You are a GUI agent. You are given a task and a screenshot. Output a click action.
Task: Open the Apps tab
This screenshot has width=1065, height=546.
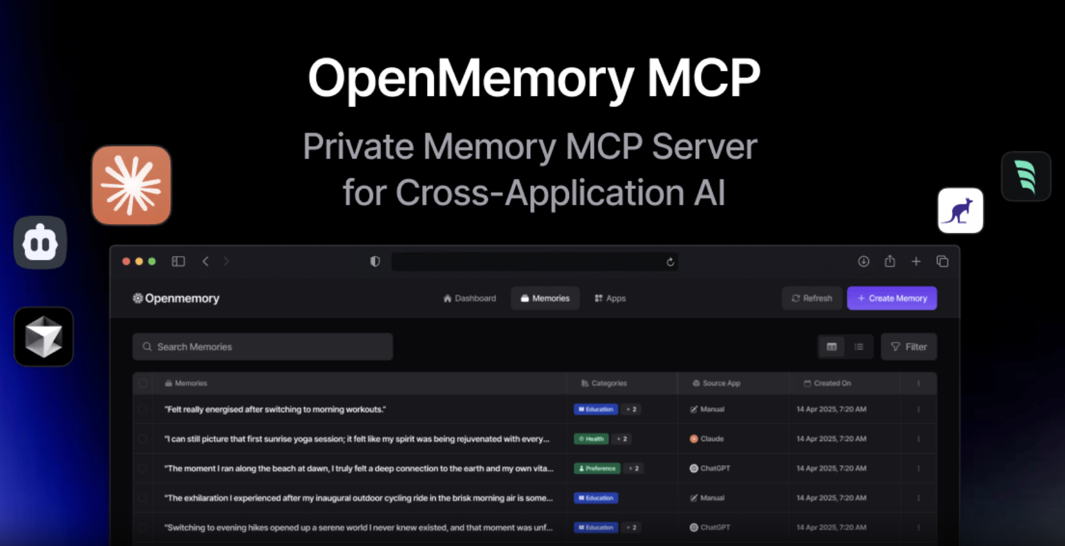pos(610,298)
